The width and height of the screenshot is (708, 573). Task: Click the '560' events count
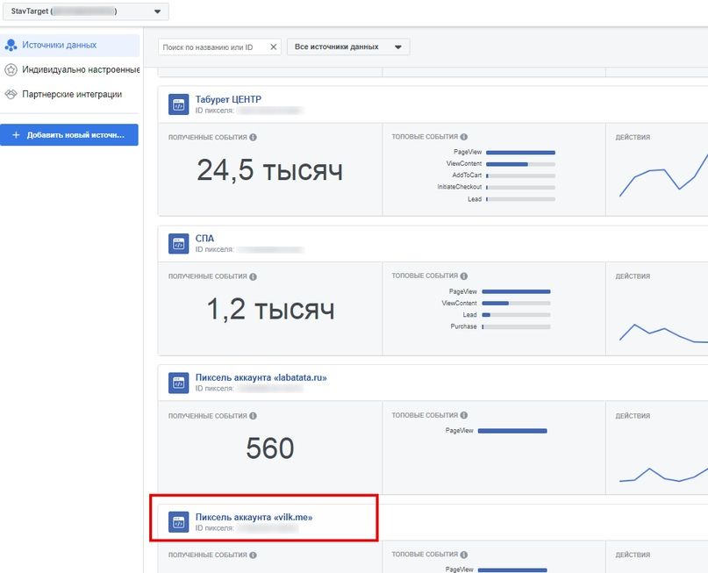(x=270, y=448)
